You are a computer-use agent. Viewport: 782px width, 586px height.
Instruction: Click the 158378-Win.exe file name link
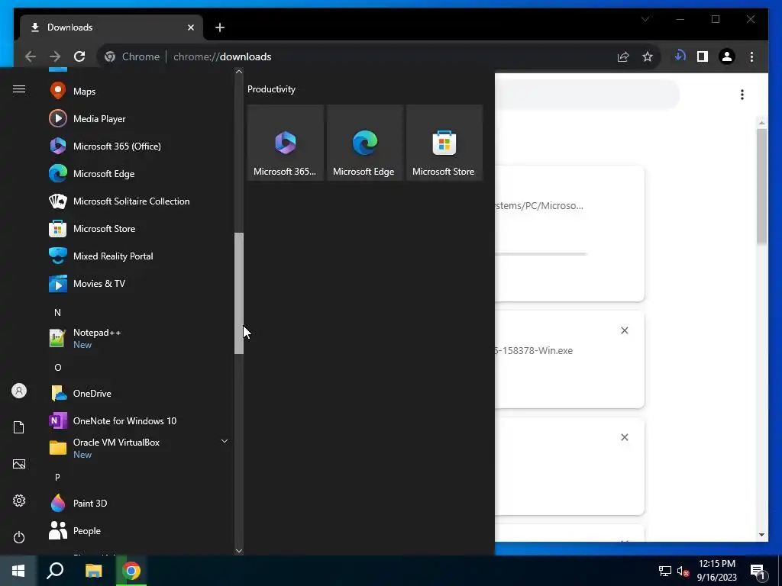(534, 350)
